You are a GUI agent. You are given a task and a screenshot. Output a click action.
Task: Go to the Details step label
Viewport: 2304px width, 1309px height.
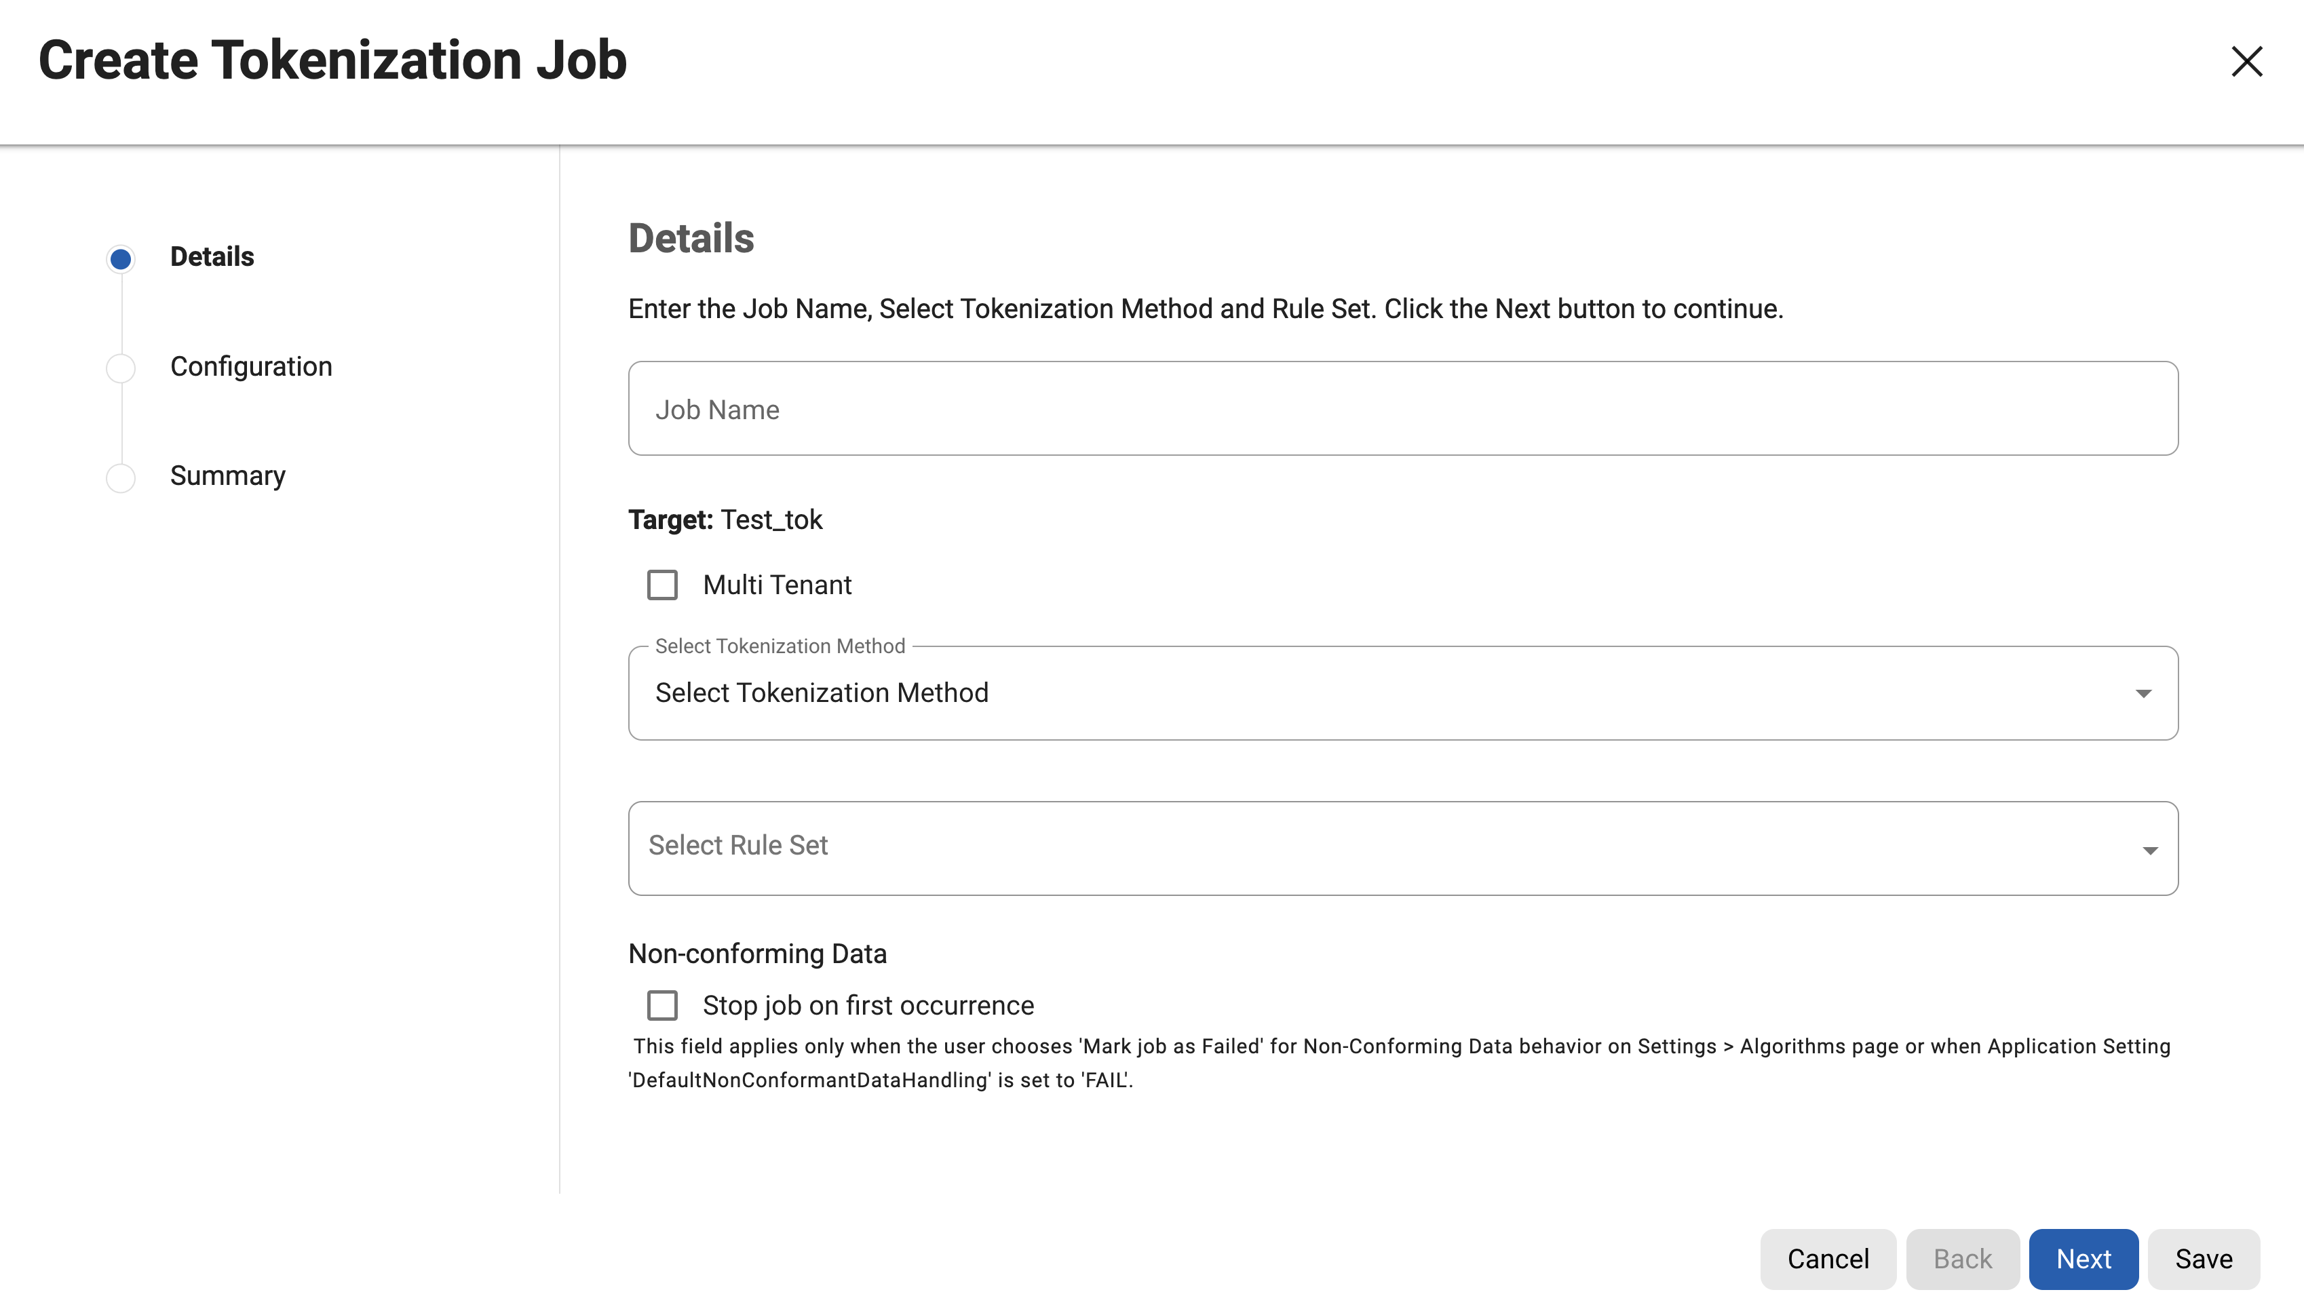[x=212, y=257]
